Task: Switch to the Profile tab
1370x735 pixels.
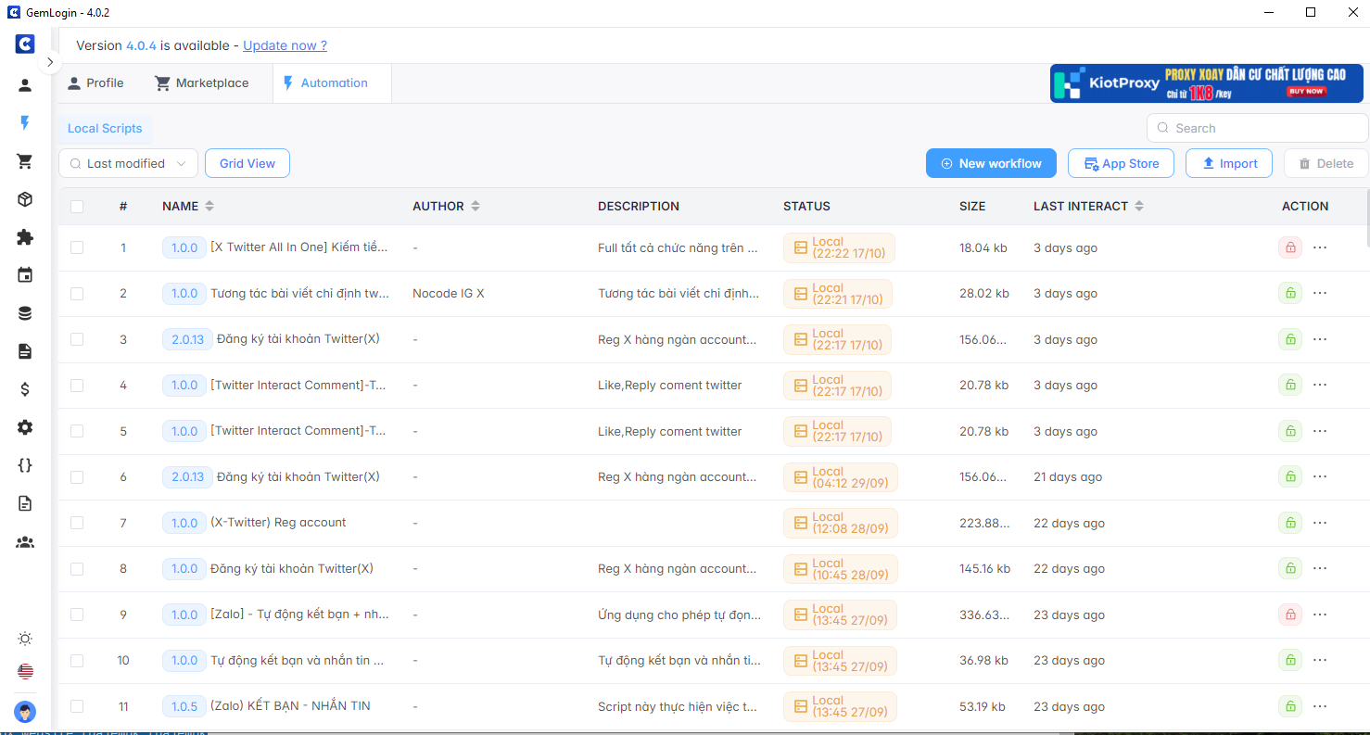Action: point(95,83)
